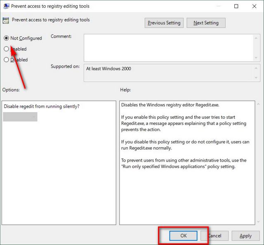Click the Previous Setting button
Viewport: 264px width, 245px height.
(164, 23)
